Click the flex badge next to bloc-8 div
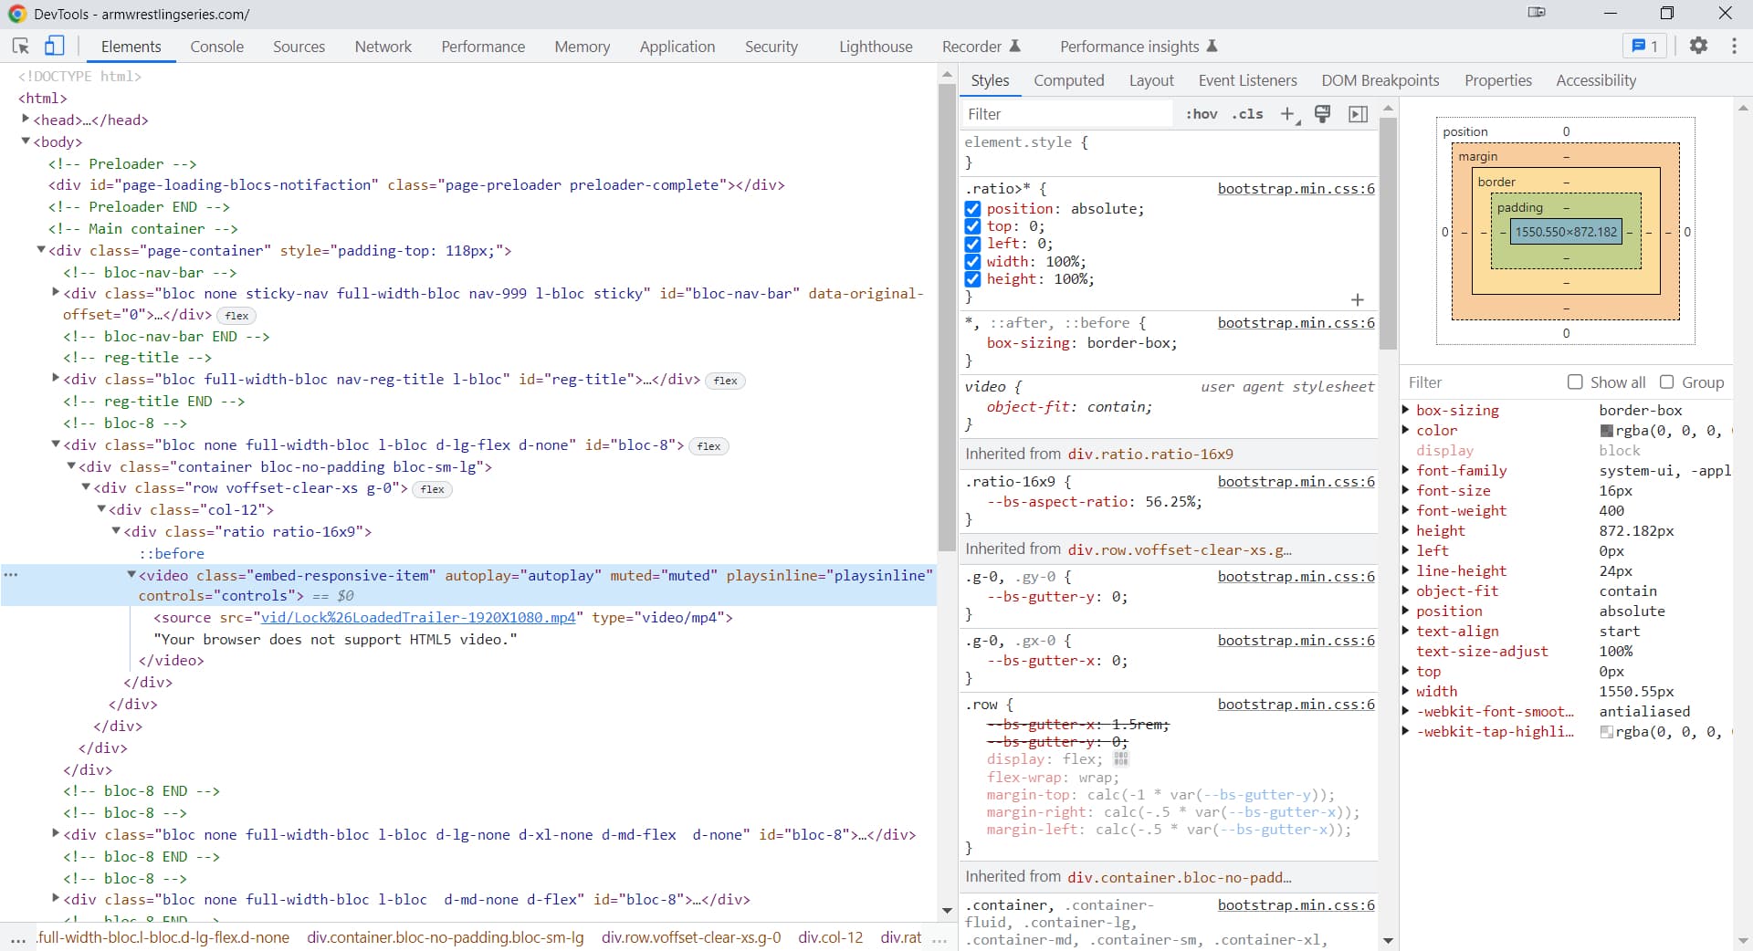Screen dimensions: 1753x951 pos(709,446)
